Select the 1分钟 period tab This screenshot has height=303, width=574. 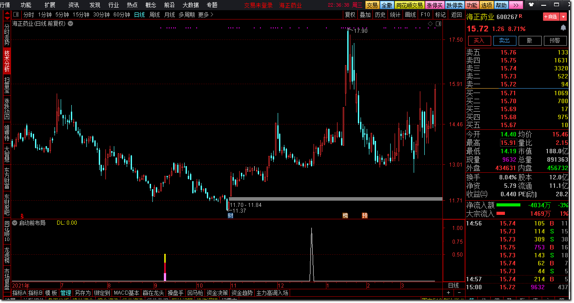45,15
